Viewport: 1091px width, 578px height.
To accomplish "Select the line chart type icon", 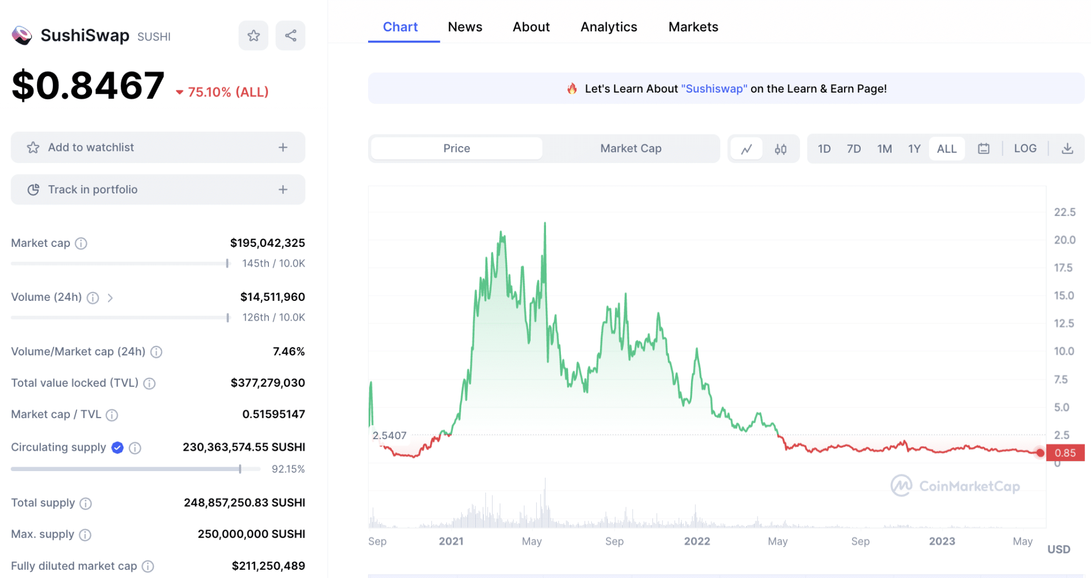I will (746, 148).
